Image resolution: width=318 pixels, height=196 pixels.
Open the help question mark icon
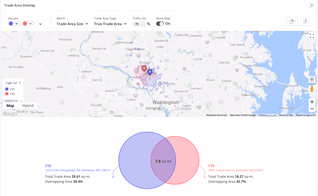pos(312,6)
